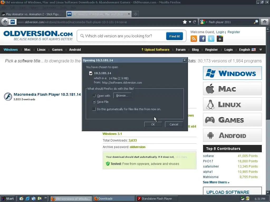Click the search magnifier in the Google search box
The image size is (270, 202).
click(x=256, y=22)
